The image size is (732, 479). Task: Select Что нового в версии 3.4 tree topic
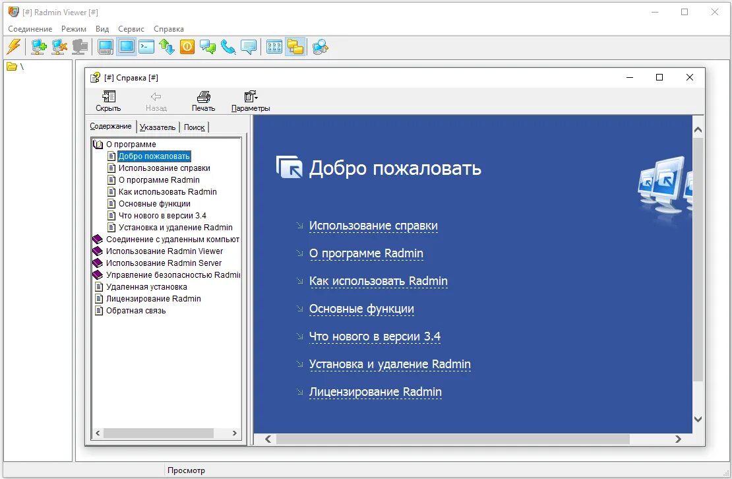[x=162, y=216]
